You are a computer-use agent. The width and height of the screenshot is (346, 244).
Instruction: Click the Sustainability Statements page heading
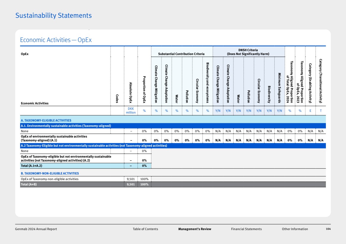pyautogui.click(x=54, y=15)
